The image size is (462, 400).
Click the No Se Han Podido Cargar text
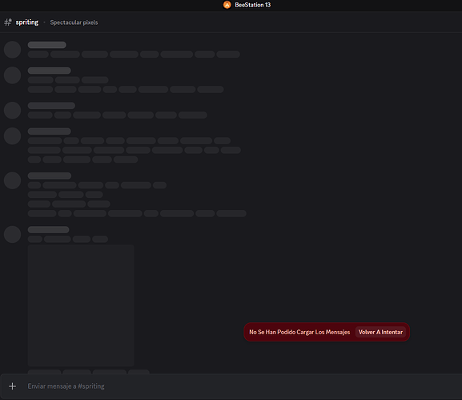(x=299, y=332)
